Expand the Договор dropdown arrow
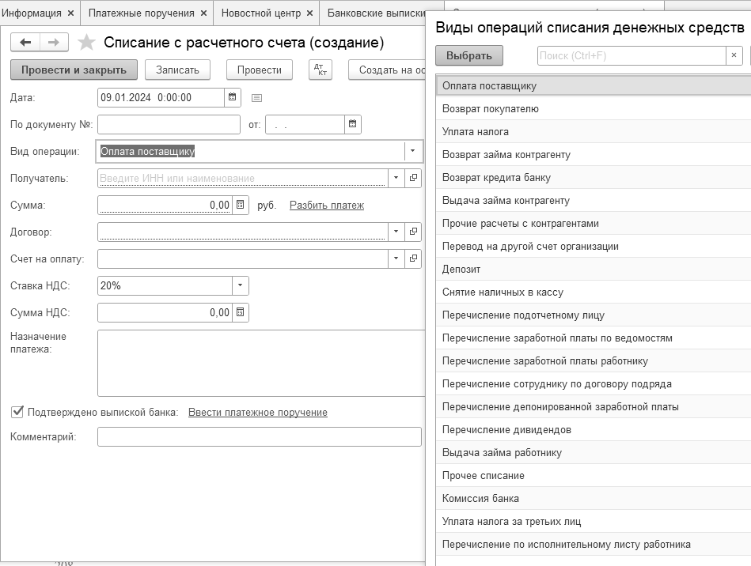 point(396,232)
